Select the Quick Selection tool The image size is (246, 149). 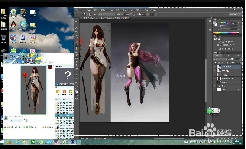click(x=77, y=32)
